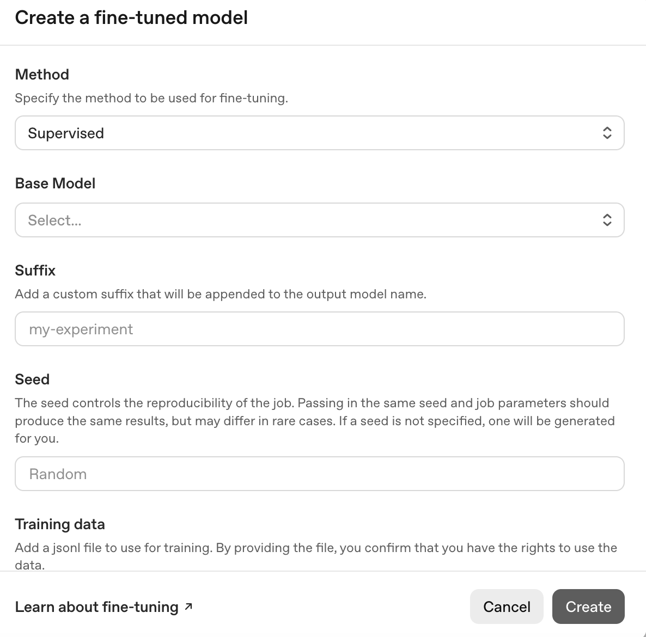This screenshot has width=646, height=637.
Task: Click the resize handle at bottom right corner
Action: click(643, 634)
